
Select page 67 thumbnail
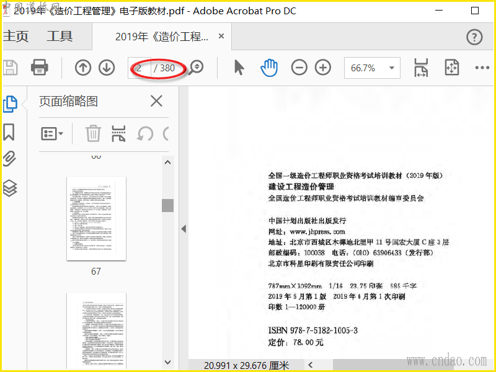coord(96,219)
